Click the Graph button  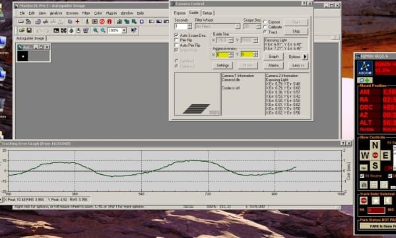pos(273,57)
